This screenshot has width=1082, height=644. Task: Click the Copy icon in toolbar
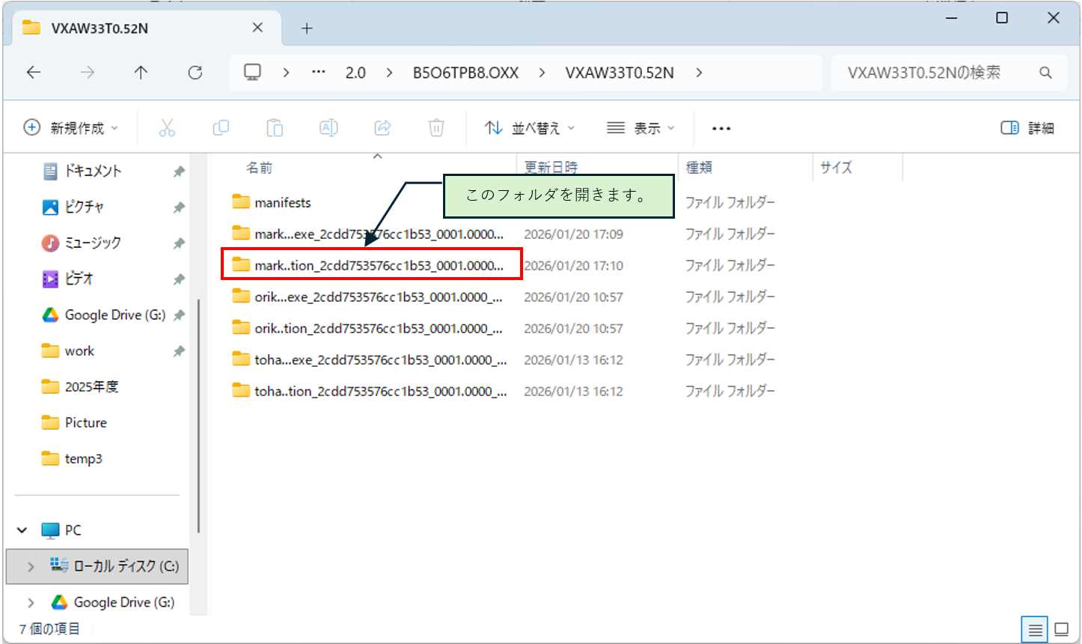point(221,128)
